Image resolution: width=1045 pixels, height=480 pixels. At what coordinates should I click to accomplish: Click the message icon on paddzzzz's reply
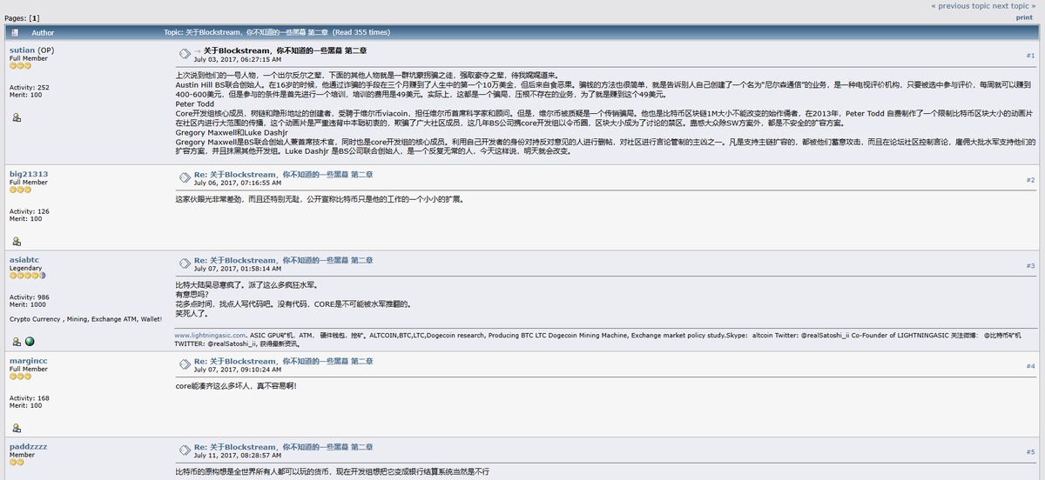point(184,450)
